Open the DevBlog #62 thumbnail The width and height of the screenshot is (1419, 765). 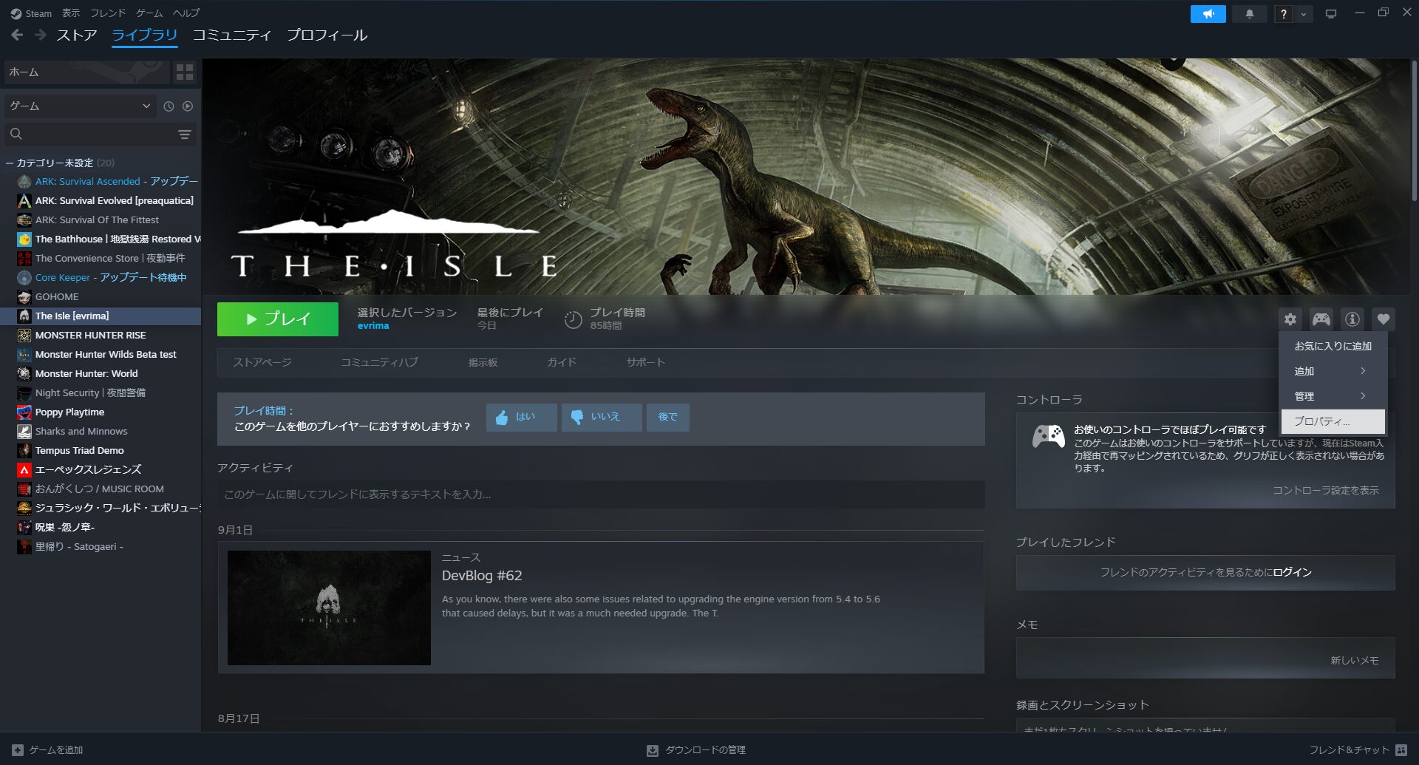click(329, 608)
